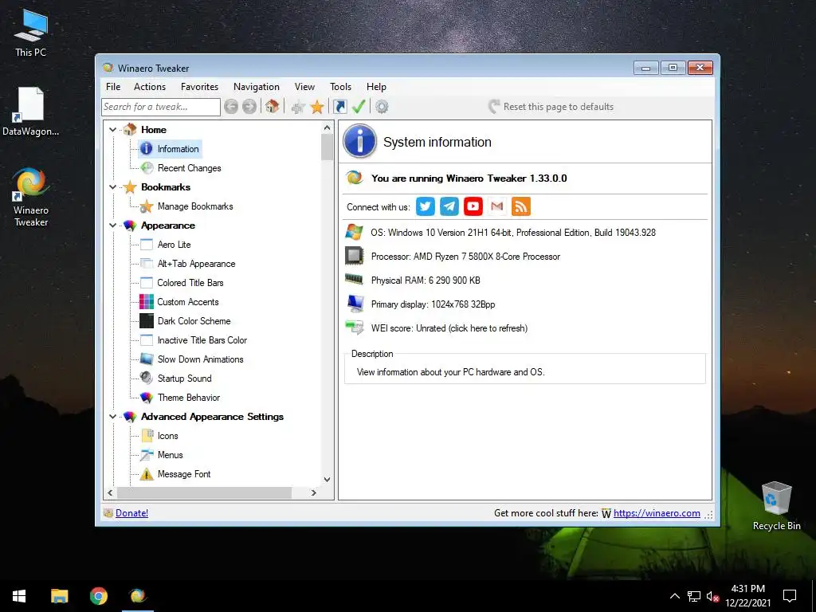Click the processor chip icon
The width and height of the screenshot is (816, 612).
(355, 256)
